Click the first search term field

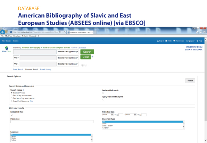pos(35,52)
